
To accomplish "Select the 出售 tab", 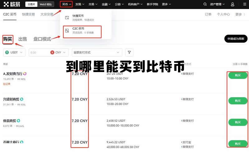I will point(22,39).
